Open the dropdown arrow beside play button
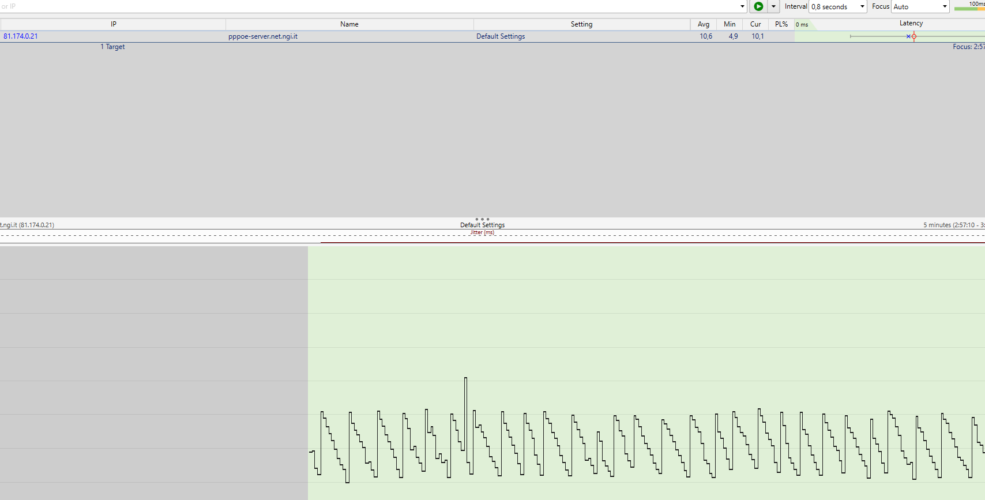 [773, 6]
